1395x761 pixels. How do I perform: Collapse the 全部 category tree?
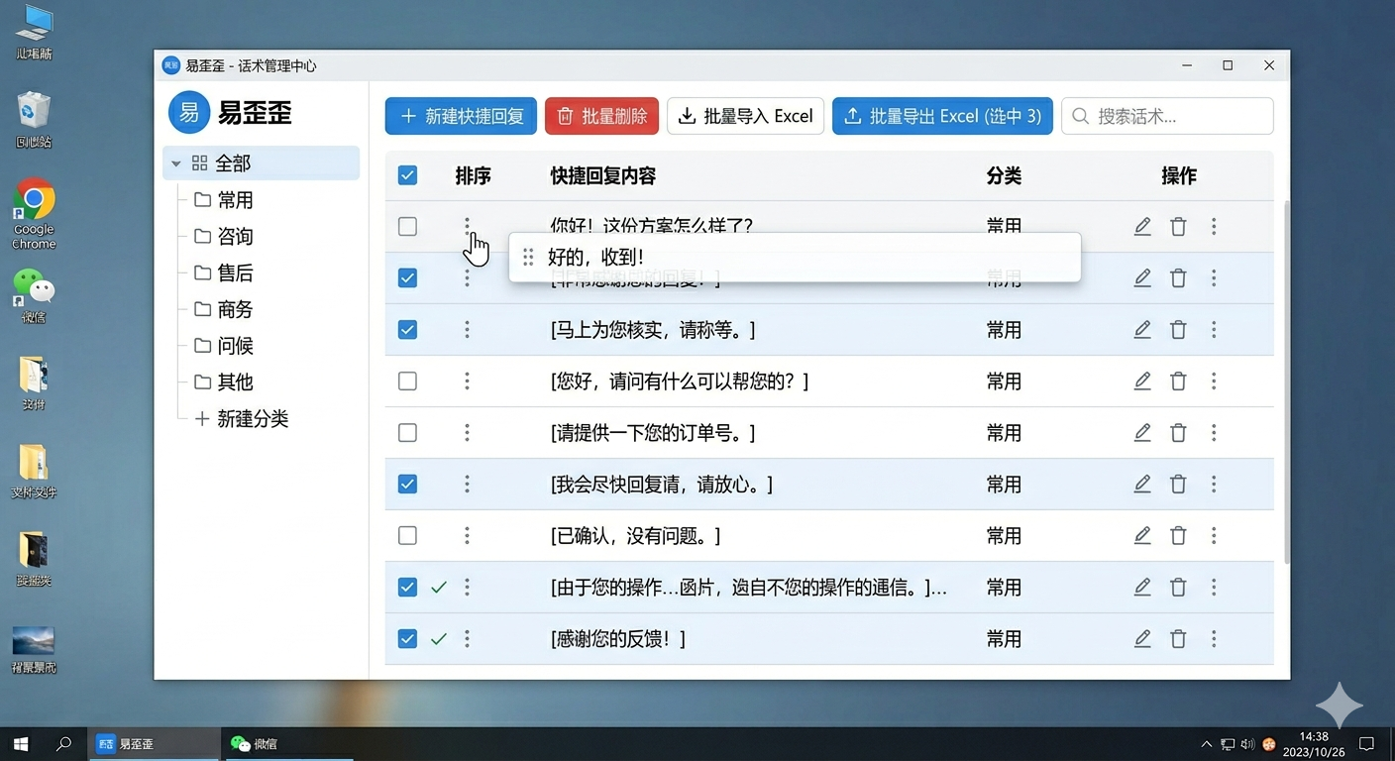175,163
